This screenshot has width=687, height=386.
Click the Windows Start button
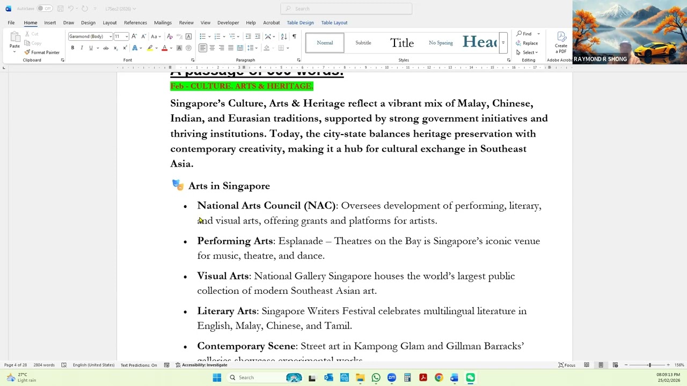pos(217,377)
